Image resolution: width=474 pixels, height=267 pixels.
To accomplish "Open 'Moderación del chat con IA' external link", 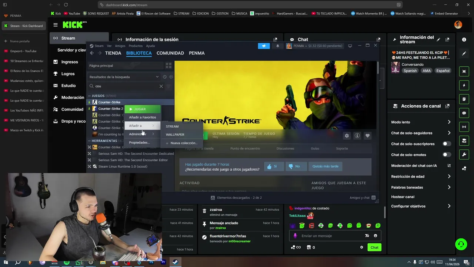I will (x=449, y=166).
